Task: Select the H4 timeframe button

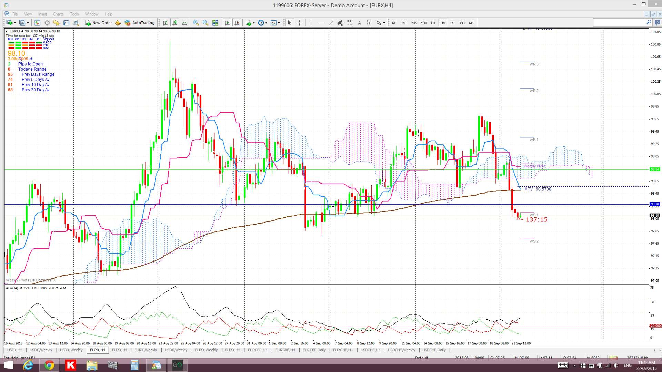Action: point(443,23)
